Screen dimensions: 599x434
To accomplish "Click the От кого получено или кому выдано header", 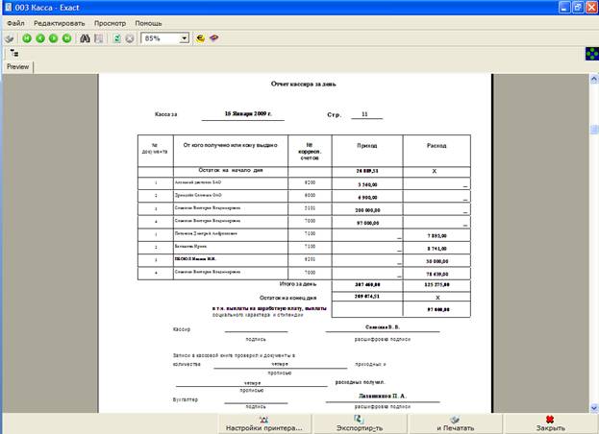I will (231, 145).
